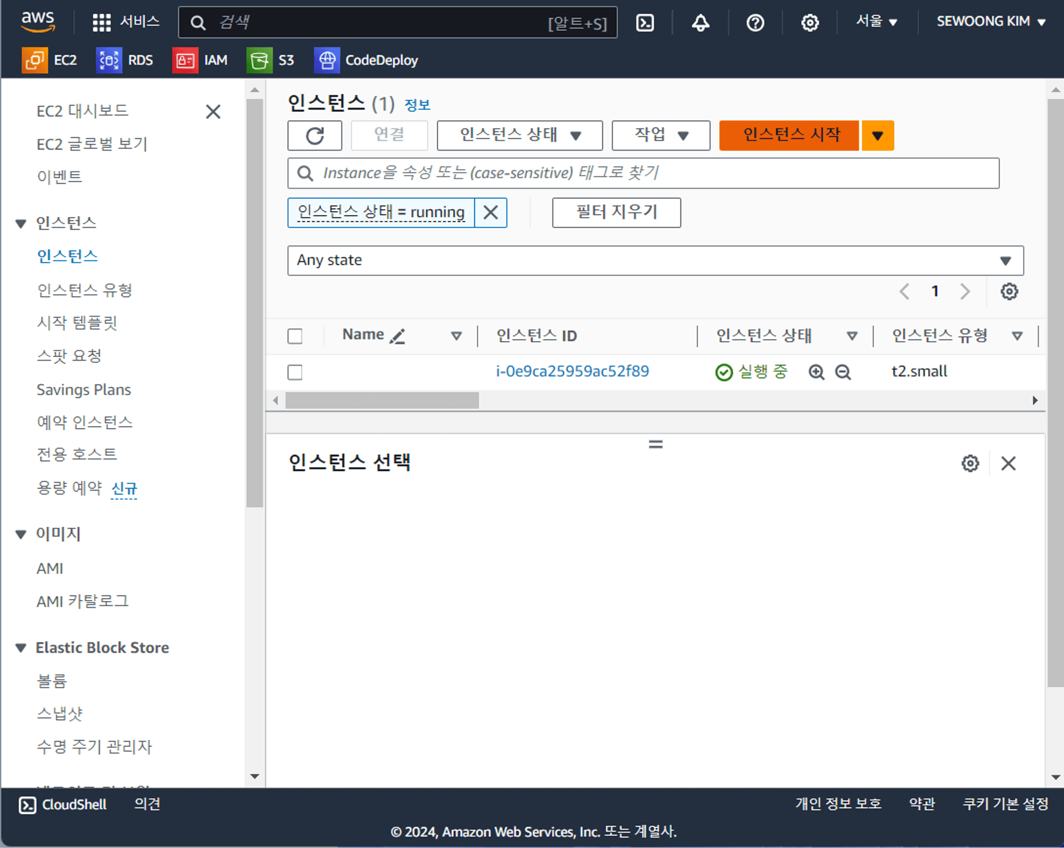Open the 작업 actions dropdown
This screenshot has height=848, width=1064.
pyautogui.click(x=661, y=135)
